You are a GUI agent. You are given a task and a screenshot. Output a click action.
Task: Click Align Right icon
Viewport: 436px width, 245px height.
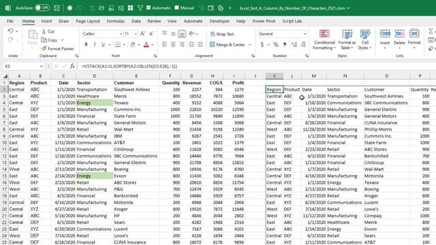(182, 44)
